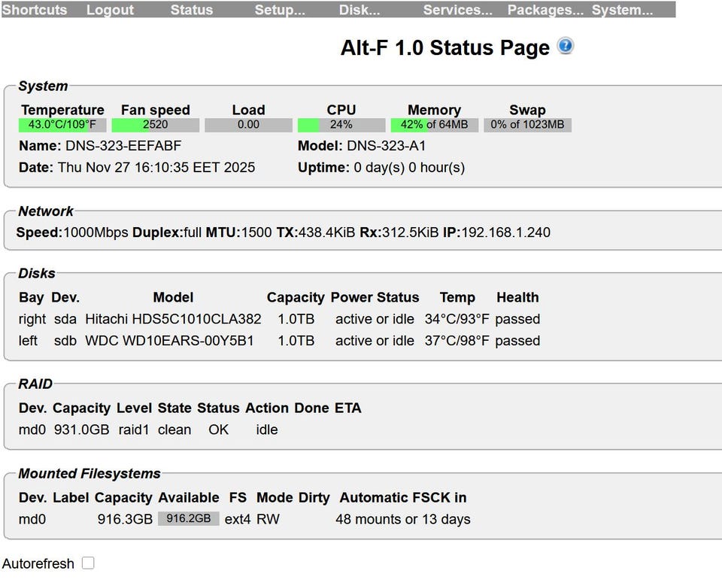Select the Status menu item
The height and width of the screenshot is (586, 722).
(192, 10)
